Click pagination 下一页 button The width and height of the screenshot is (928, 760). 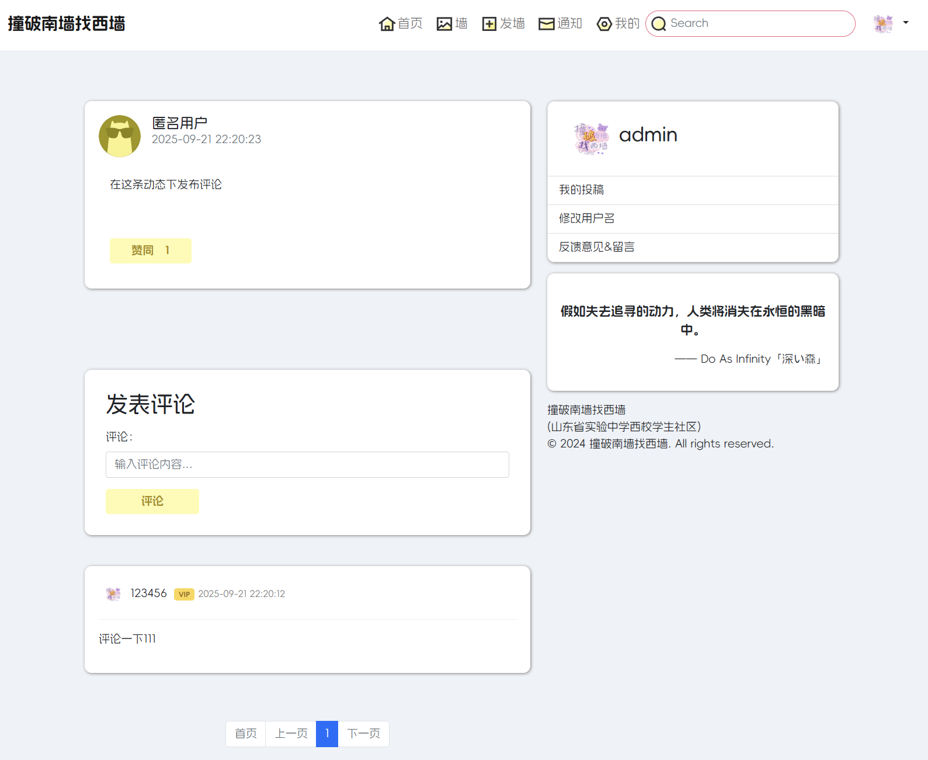[x=363, y=734]
